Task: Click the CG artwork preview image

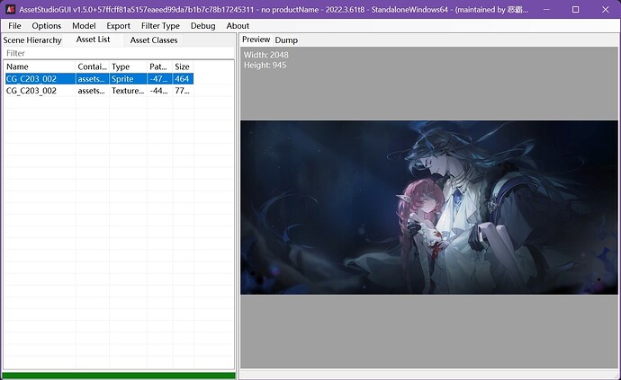Action: tap(428, 208)
